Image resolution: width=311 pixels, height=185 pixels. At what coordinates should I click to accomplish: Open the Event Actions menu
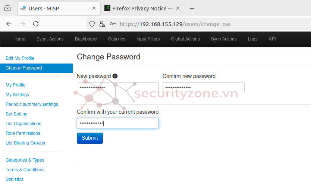(x=50, y=39)
